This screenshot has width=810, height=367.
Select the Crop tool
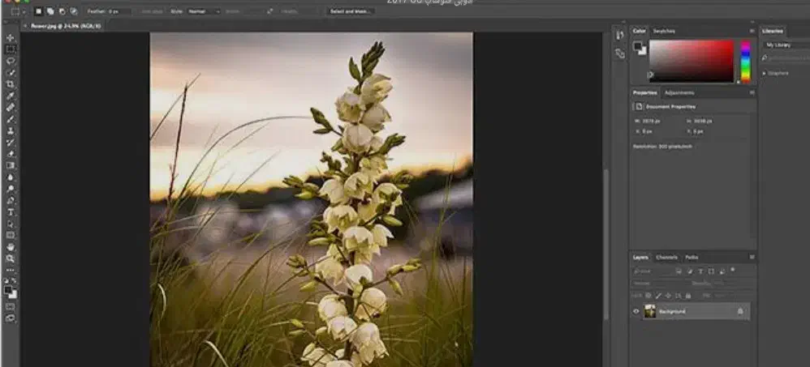(x=11, y=84)
